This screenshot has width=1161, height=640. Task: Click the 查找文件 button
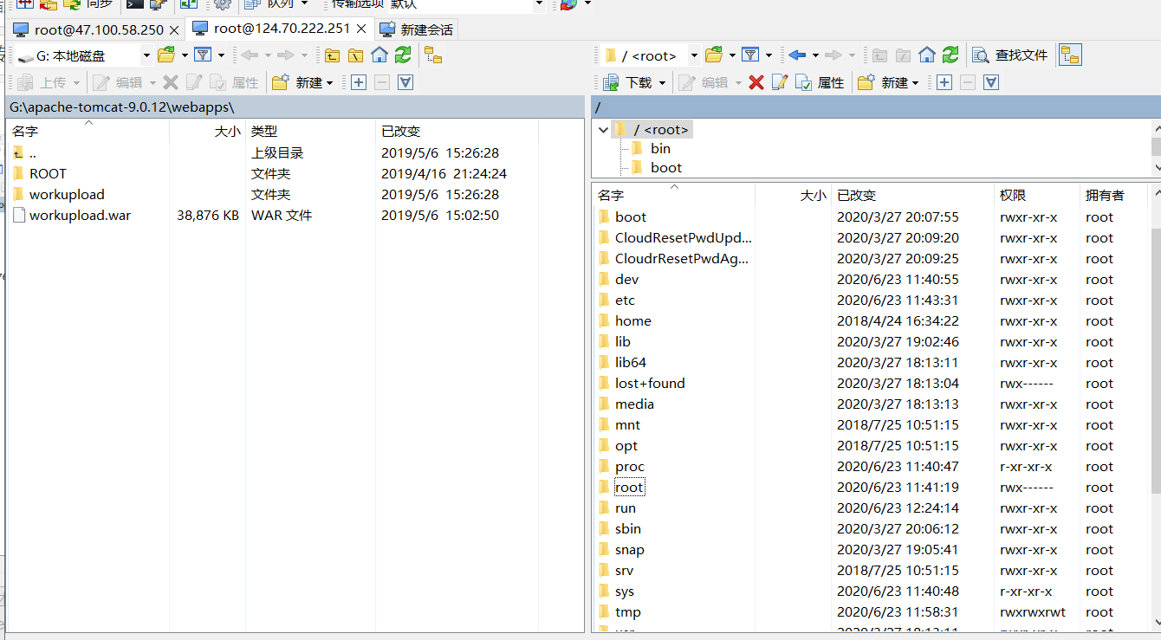pos(1010,55)
